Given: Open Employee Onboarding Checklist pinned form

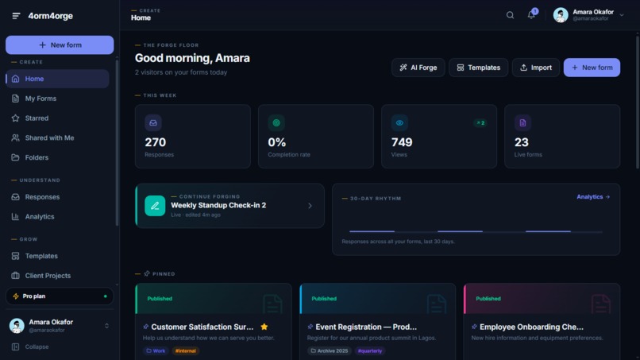Looking at the screenshot, I should pyautogui.click(x=542, y=322).
